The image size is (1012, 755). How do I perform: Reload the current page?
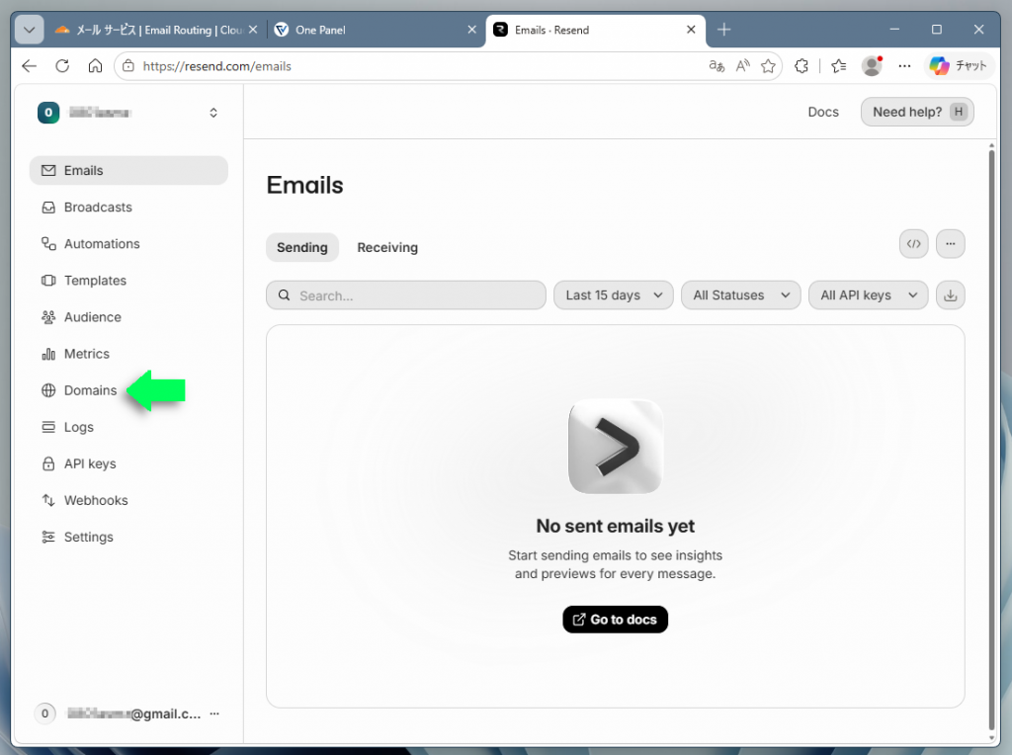62,66
